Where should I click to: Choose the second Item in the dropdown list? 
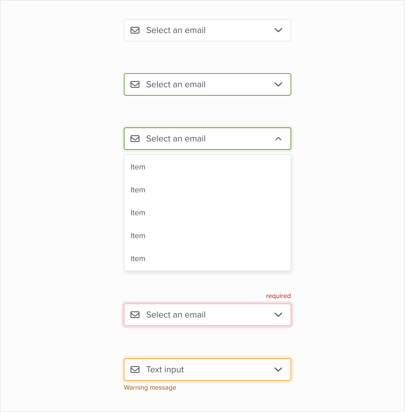point(138,190)
